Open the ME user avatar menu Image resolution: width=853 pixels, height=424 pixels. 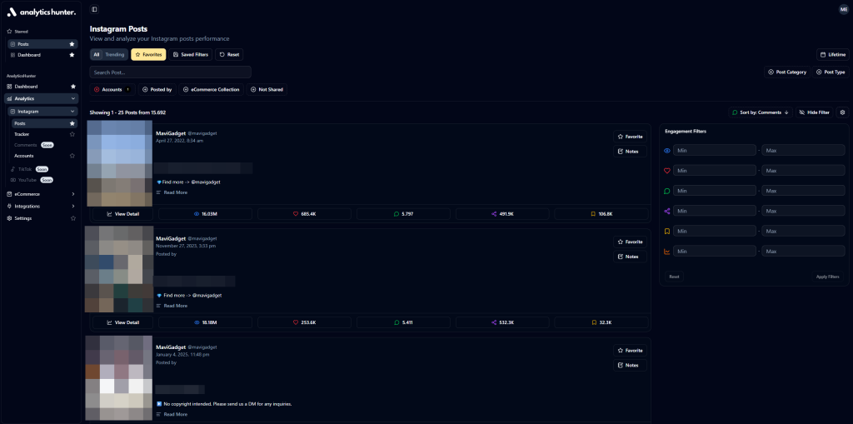tap(843, 9)
